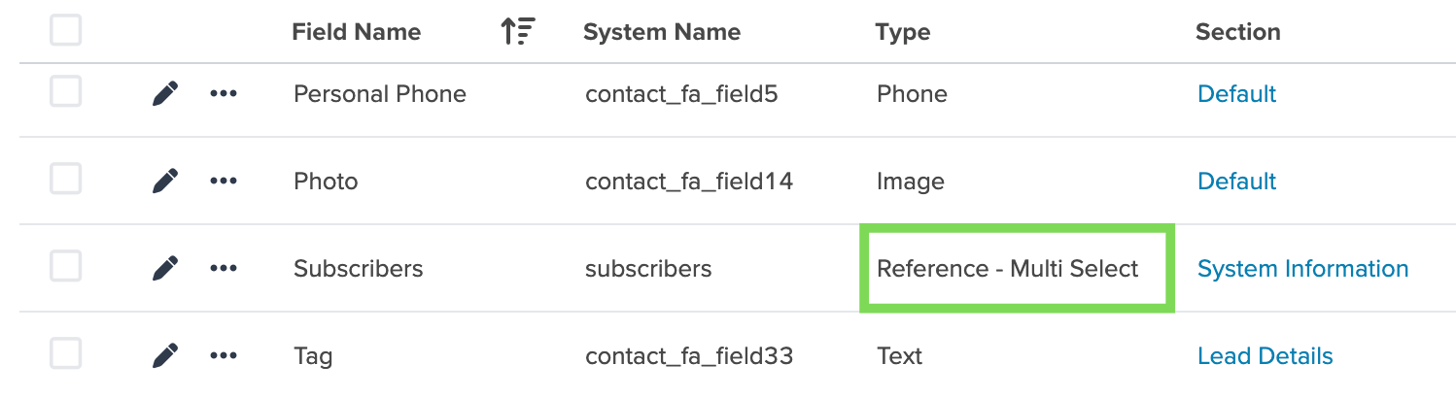Check the Personal Phone row checkbox
This screenshot has width=1456, height=398.
point(66,92)
